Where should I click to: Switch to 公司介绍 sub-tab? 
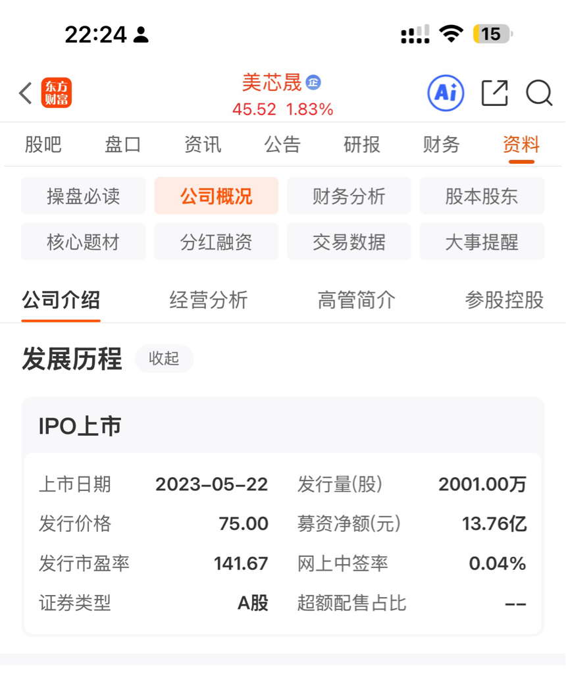click(61, 300)
